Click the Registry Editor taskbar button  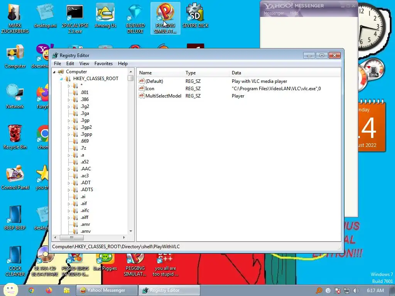click(169, 290)
